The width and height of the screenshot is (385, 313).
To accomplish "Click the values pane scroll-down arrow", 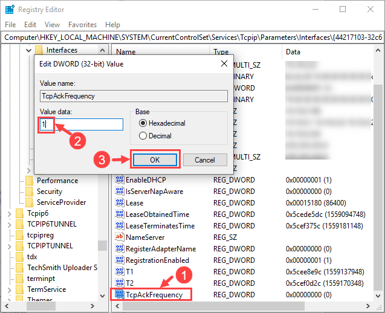I will tap(378, 296).
